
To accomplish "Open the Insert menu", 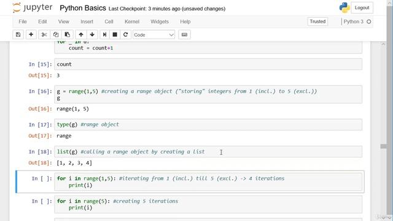I will (x=87, y=21).
